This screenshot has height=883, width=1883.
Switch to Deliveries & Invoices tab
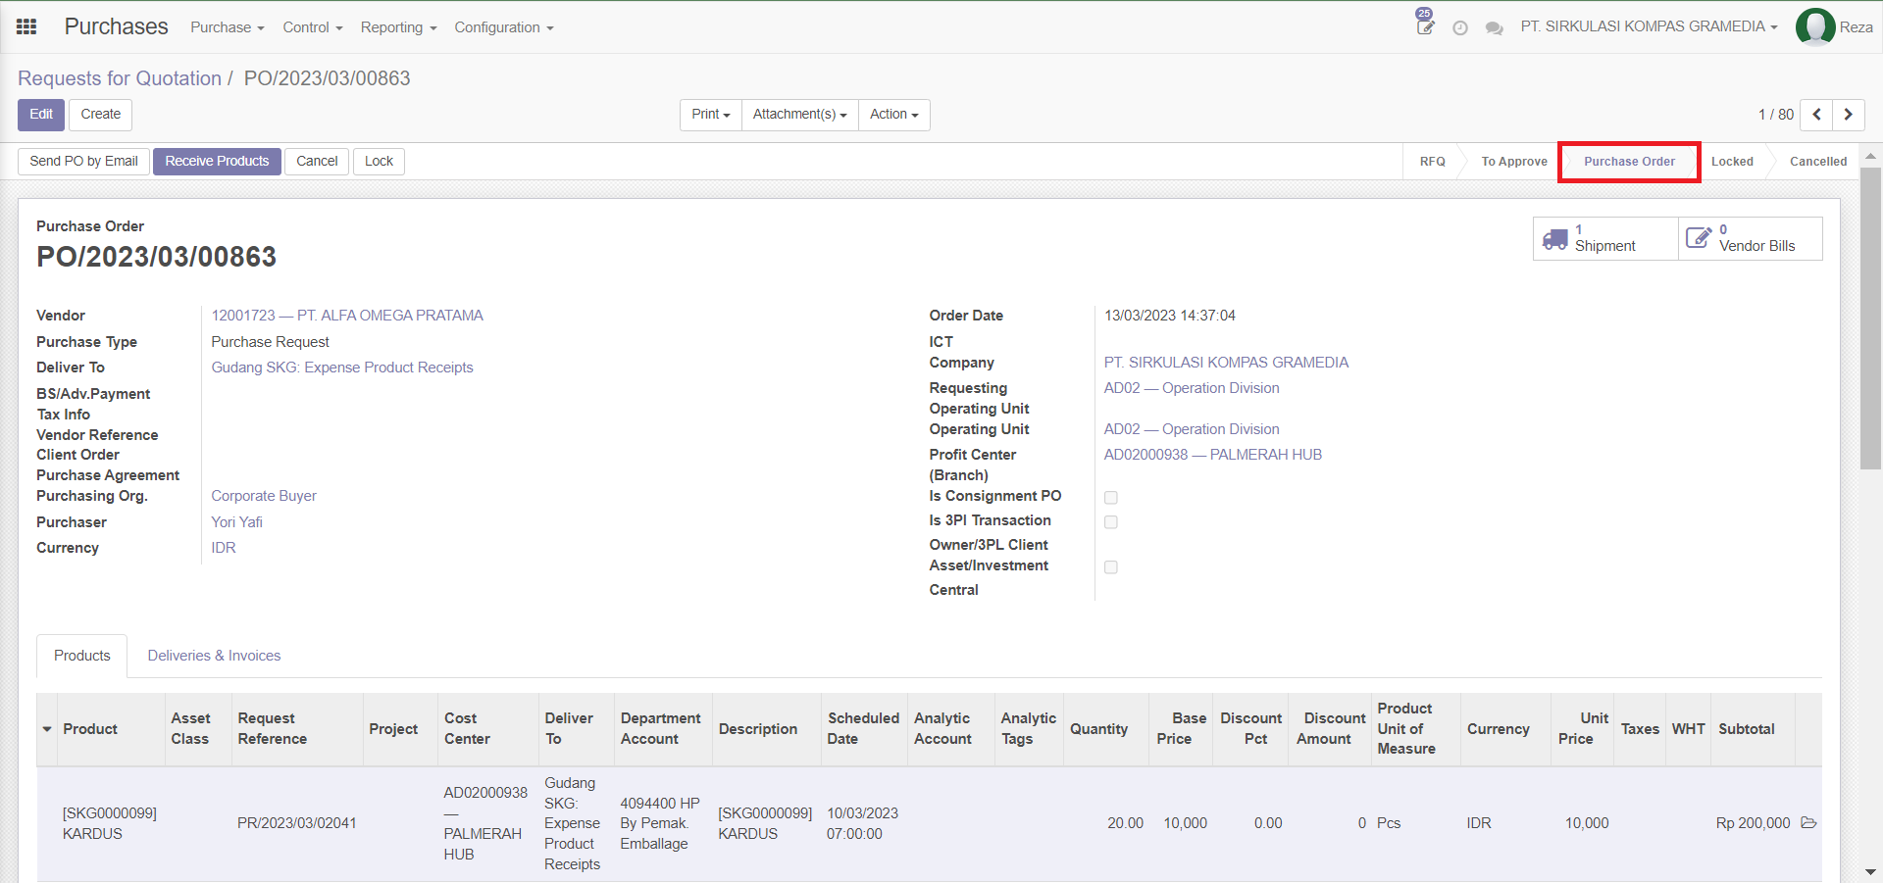(x=214, y=656)
